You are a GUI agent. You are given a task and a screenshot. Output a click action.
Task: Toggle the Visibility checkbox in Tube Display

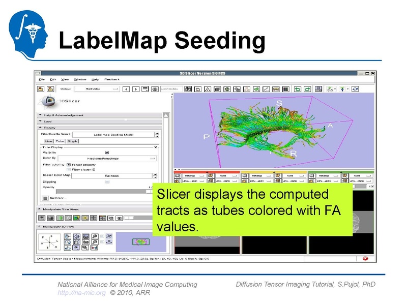(107, 152)
